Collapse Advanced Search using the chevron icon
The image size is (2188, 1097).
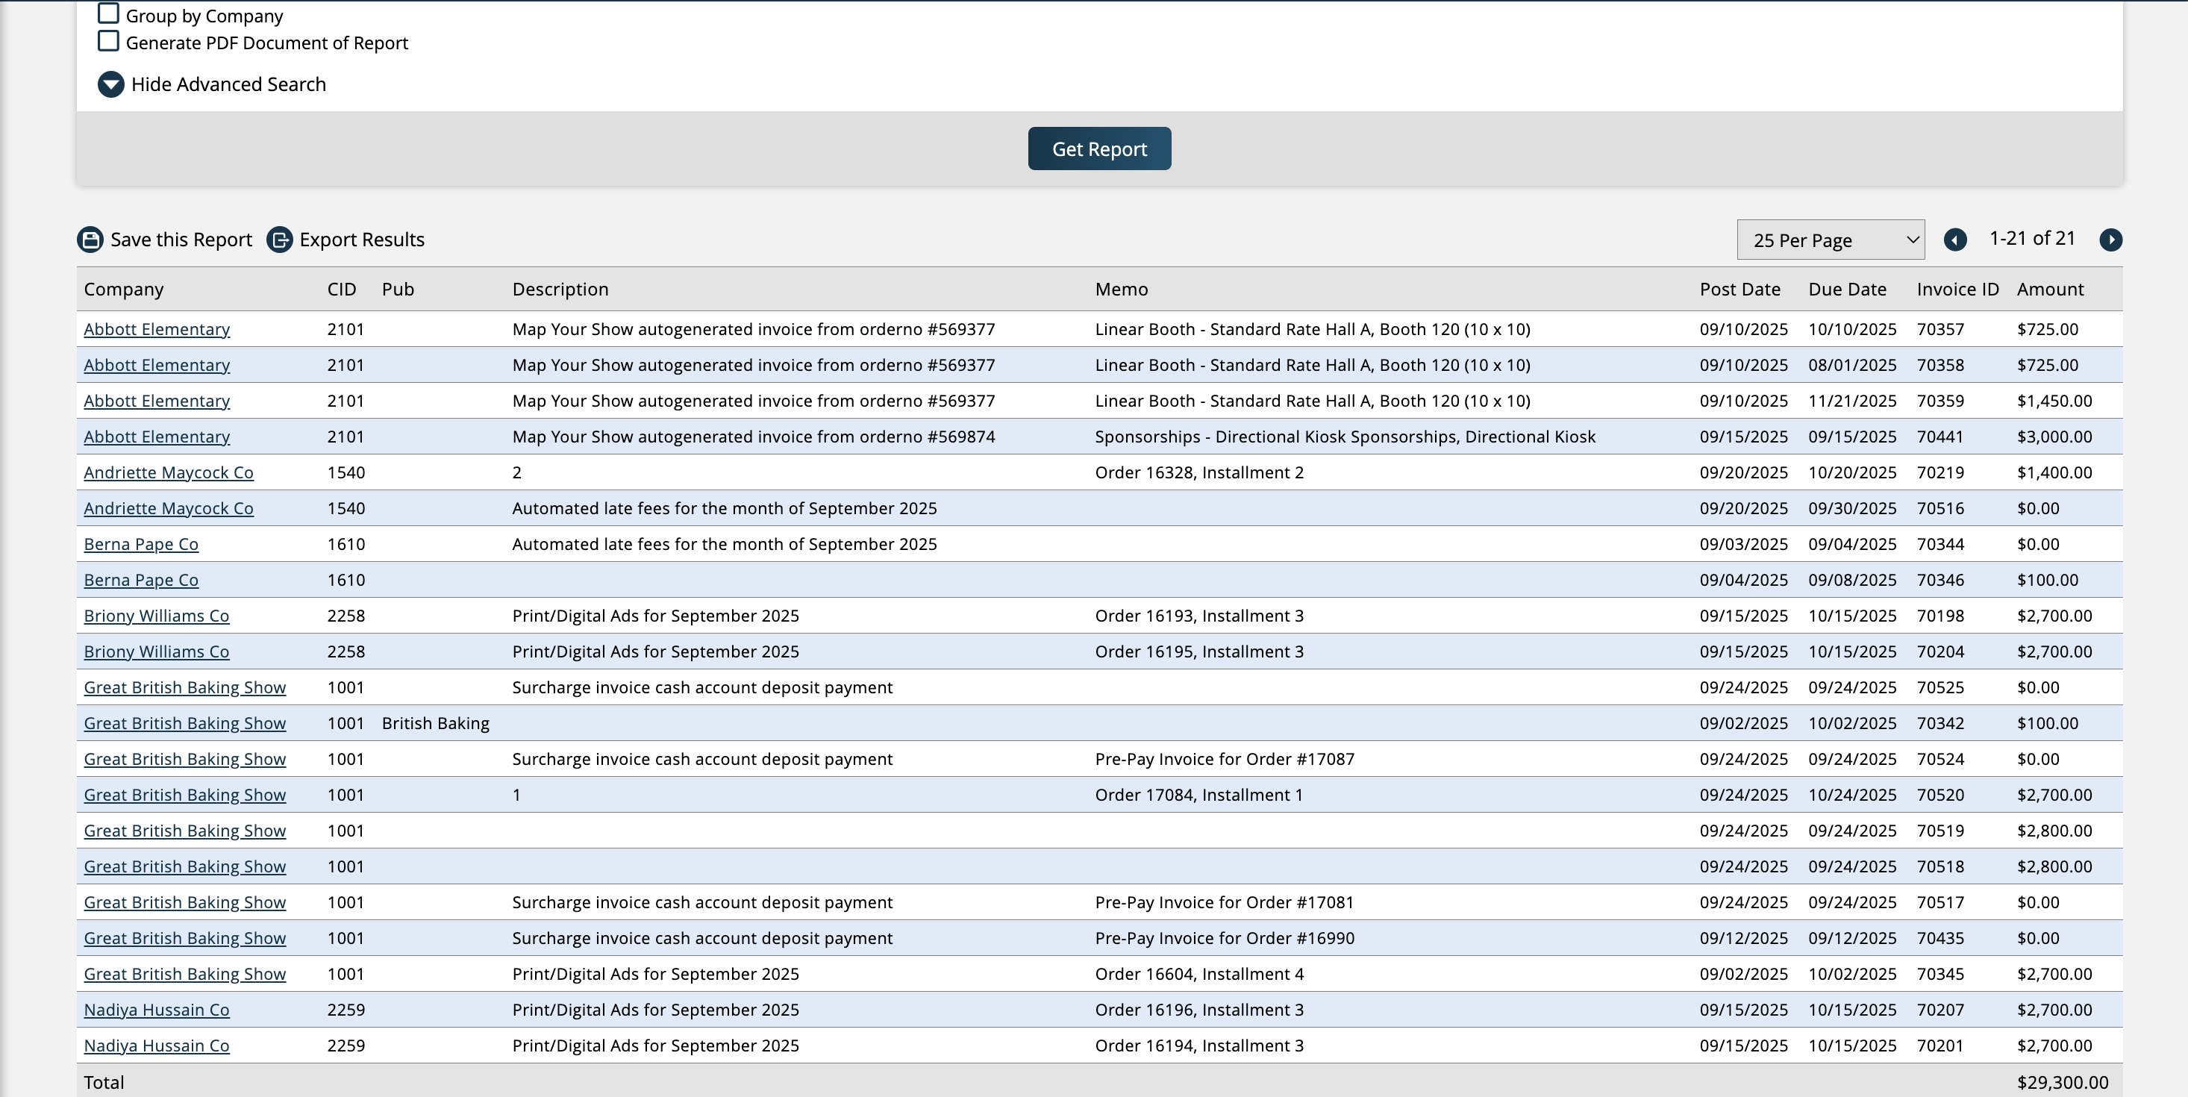point(110,84)
